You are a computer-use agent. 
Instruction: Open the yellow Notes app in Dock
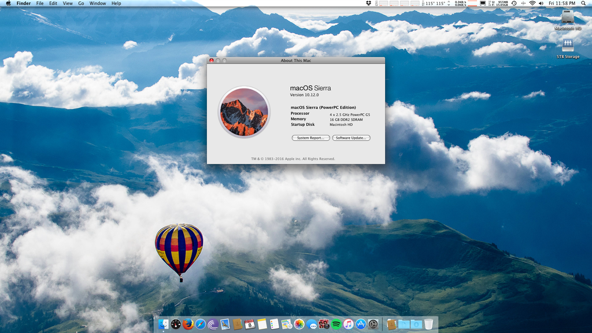pyautogui.click(x=262, y=324)
